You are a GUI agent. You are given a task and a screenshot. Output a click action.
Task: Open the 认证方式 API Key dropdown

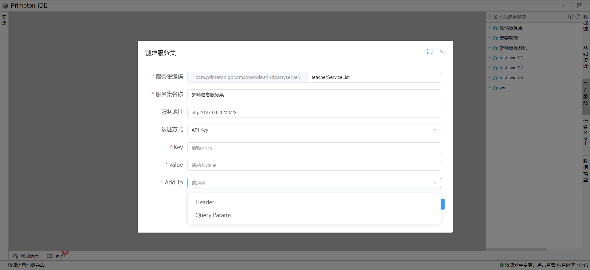314,130
